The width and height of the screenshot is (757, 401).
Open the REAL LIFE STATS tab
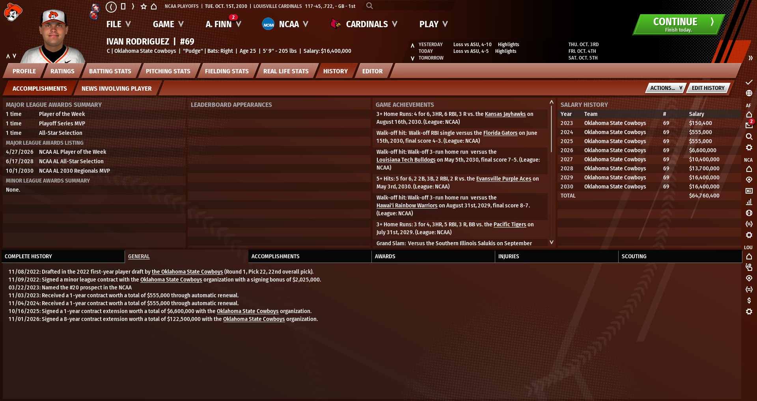(x=286, y=71)
